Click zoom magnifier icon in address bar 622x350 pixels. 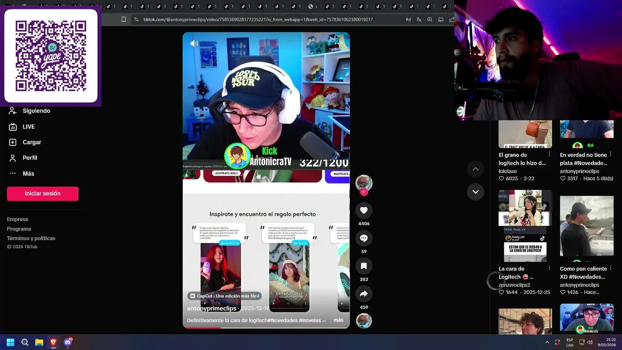pyautogui.click(x=430, y=19)
